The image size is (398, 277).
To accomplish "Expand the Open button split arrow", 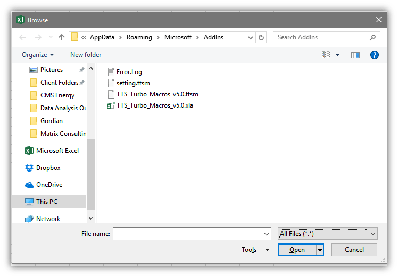I will tap(320, 250).
